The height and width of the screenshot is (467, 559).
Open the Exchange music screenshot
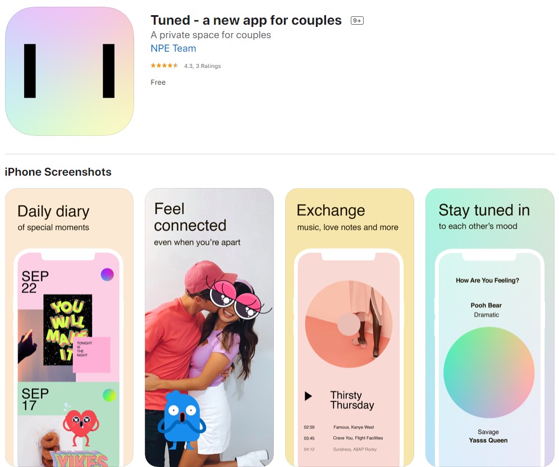[x=349, y=327]
